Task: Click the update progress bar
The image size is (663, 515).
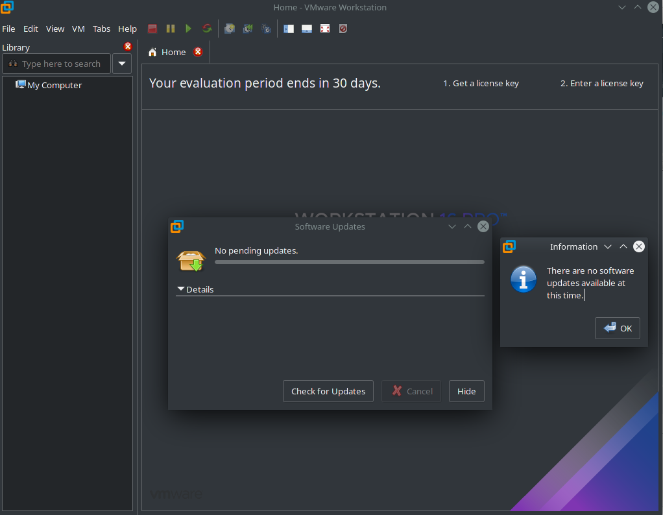Action: click(x=349, y=262)
